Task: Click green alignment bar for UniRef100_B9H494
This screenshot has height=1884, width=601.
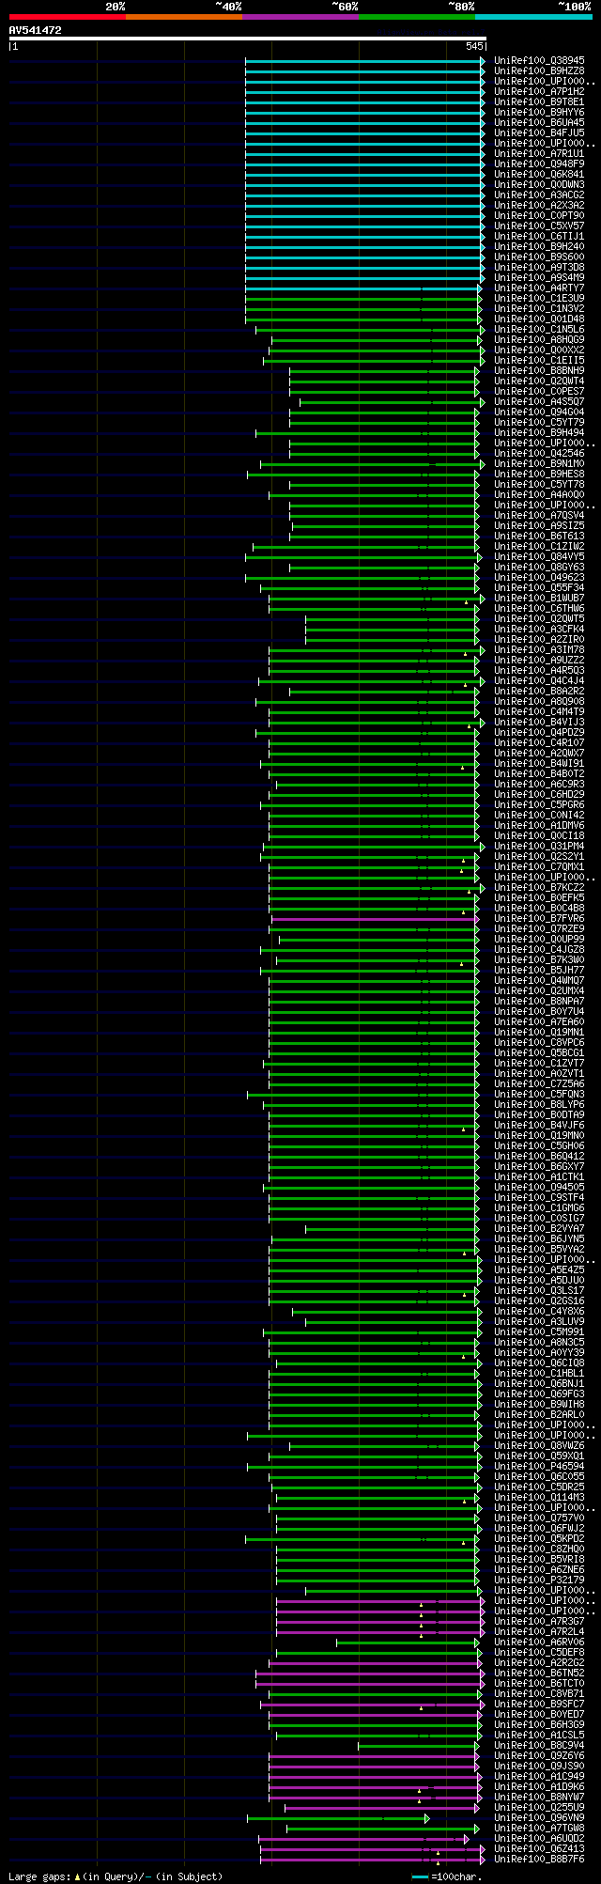Action: pos(367,433)
